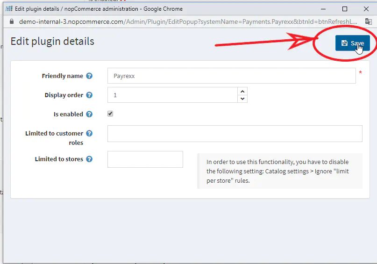Screen dimensions: 377x264
Task: Click help icon beside Display order
Action: (x=89, y=95)
